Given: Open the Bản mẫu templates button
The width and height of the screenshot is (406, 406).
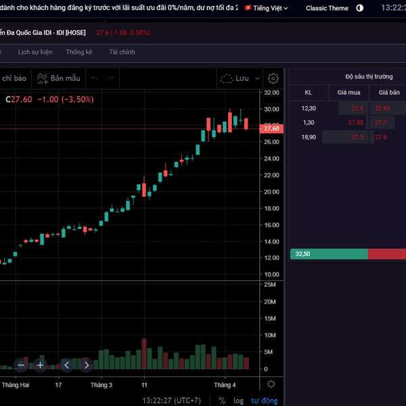Looking at the screenshot, I should (58, 78).
